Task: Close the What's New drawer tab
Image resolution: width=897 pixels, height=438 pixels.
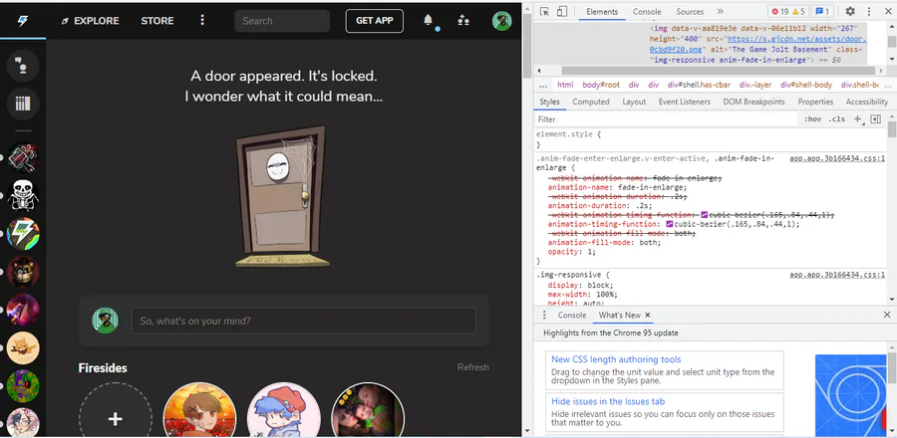Action: click(x=648, y=315)
